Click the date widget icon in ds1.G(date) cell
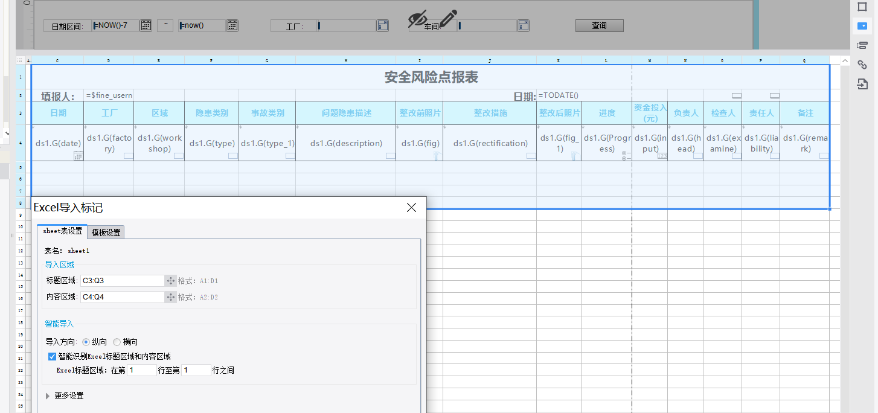The width and height of the screenshot is (878, 413). [78, 156]
